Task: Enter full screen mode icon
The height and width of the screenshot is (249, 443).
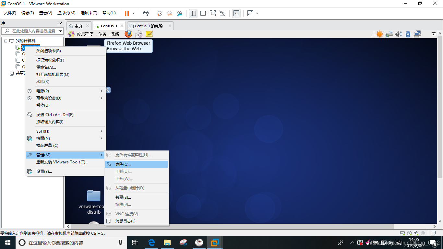Action: (x=213, y=13)
